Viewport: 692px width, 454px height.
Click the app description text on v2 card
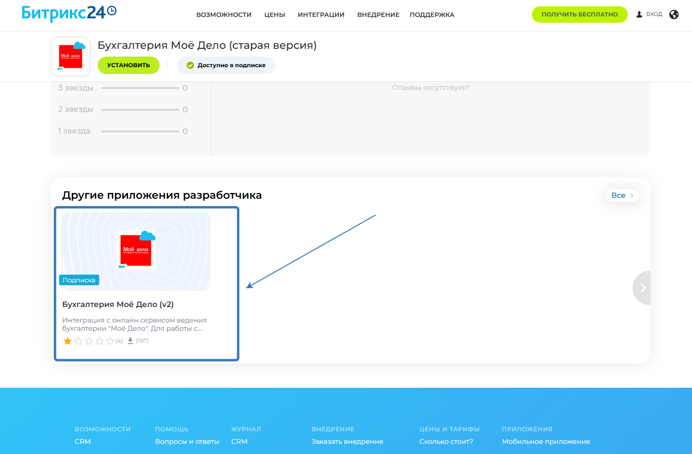(x=134, y=324)
